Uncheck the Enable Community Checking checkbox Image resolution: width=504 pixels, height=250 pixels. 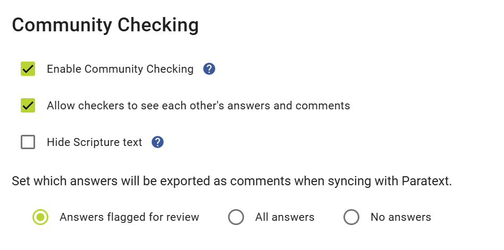[x=28, y=69]
